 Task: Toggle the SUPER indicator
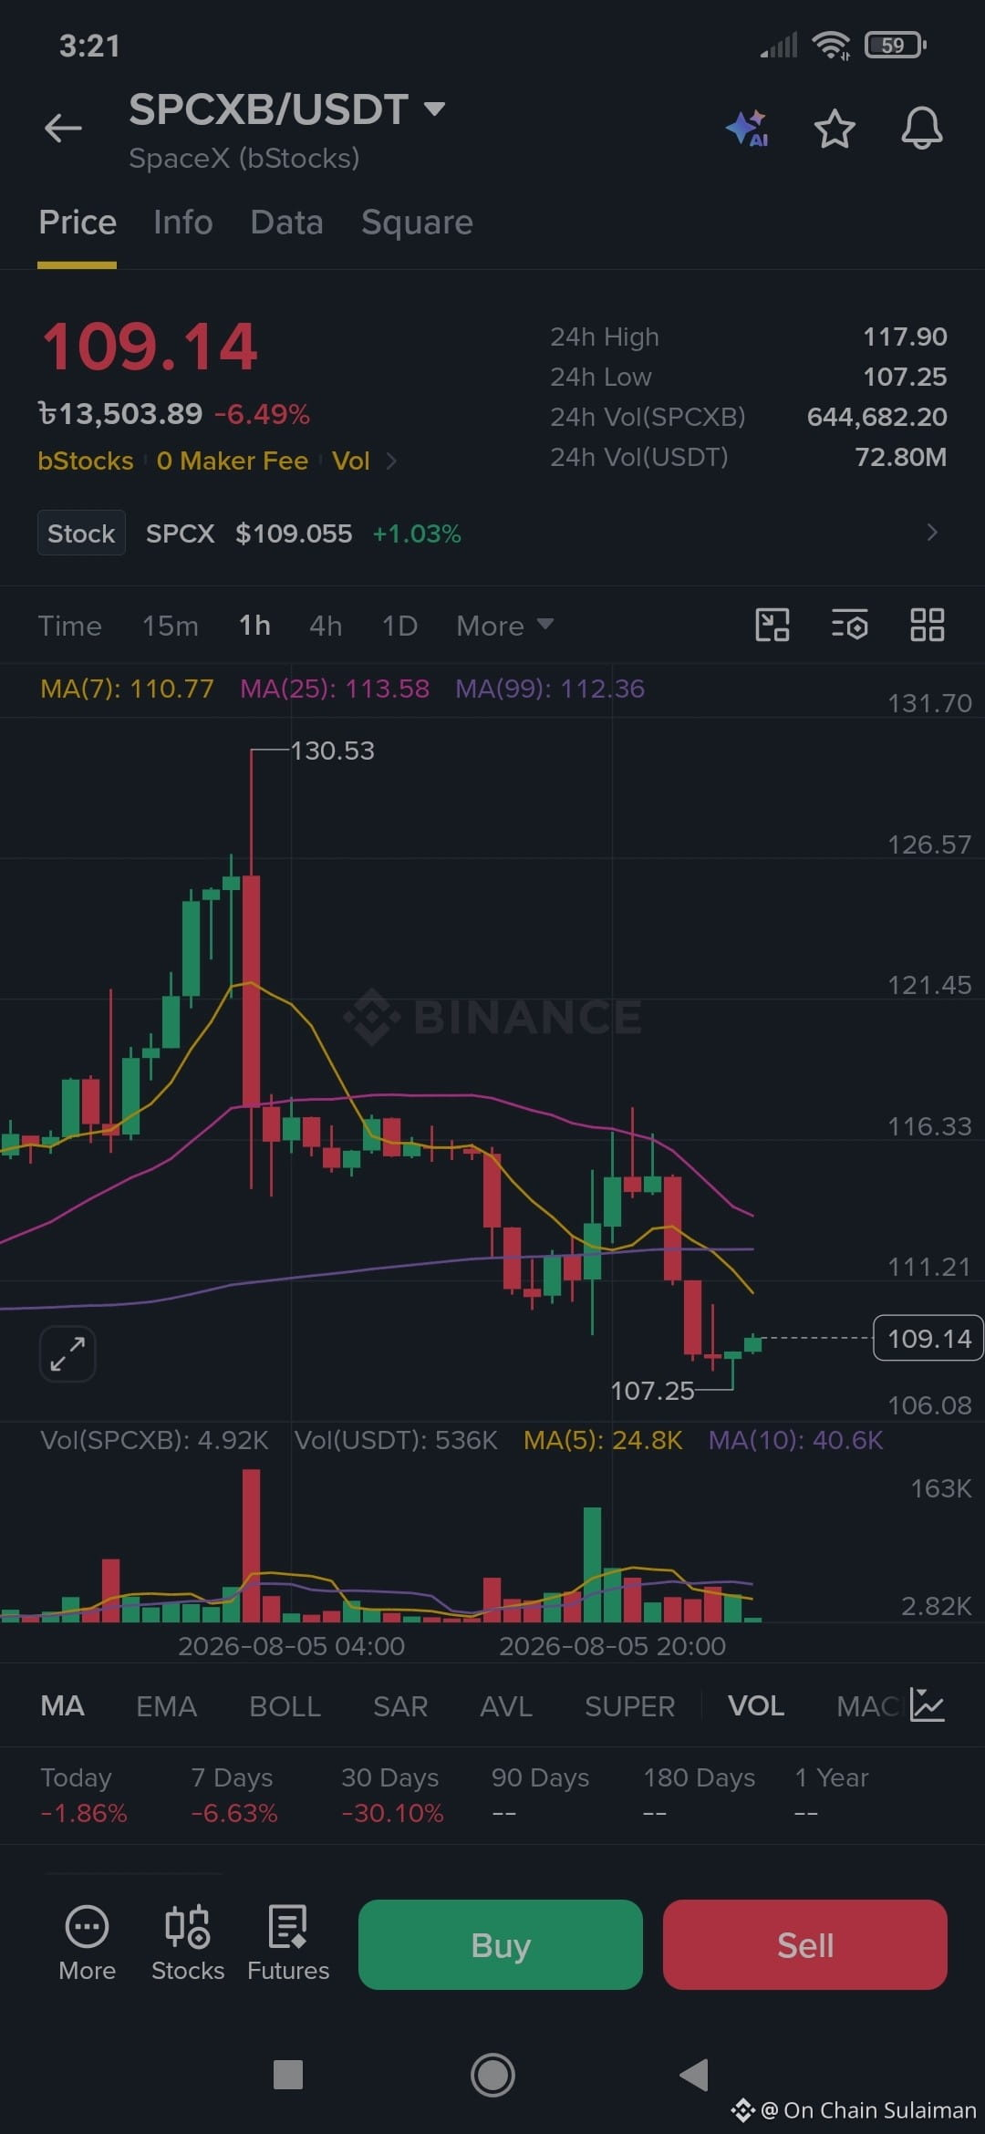[x=630, y=1705]
